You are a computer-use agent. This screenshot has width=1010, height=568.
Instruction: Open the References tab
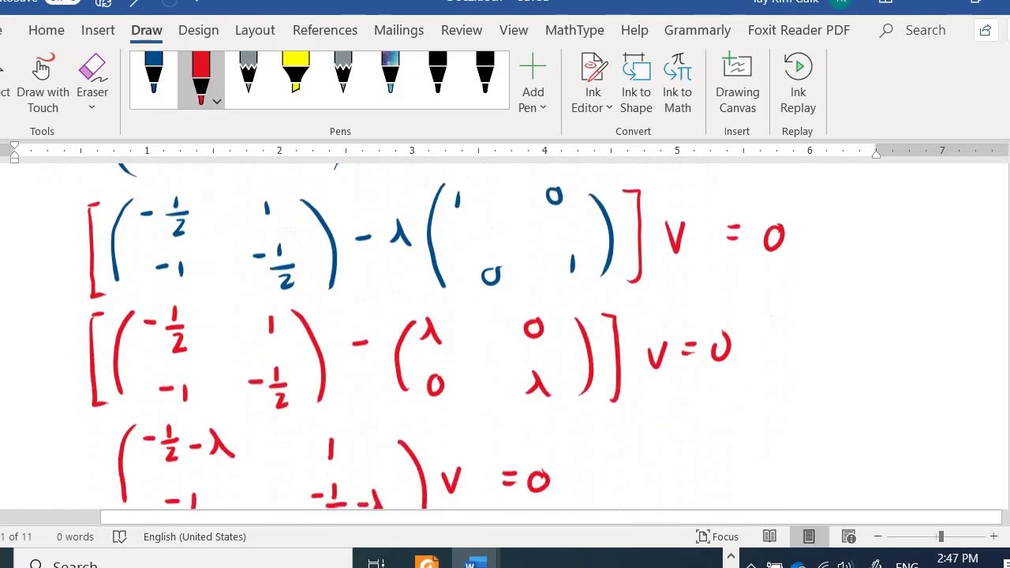[x=325, y=30]
